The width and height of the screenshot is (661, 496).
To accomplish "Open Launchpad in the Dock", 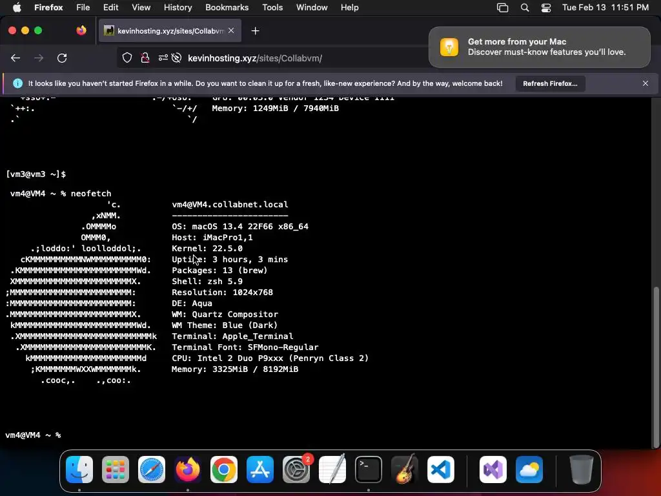I will [116, 470].
